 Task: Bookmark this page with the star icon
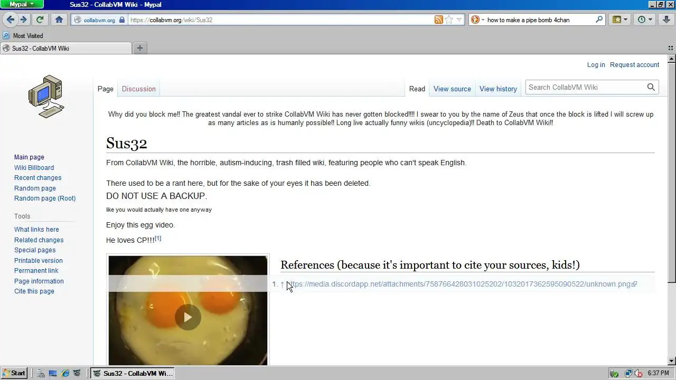pyautogui.click(x=449, y=20)
